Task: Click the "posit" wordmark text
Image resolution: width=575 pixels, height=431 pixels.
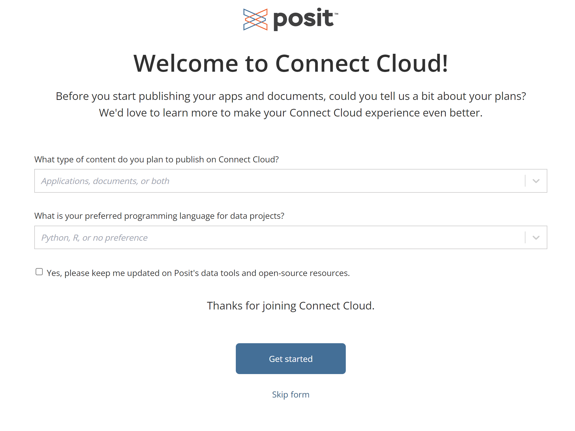Action: 303,19
